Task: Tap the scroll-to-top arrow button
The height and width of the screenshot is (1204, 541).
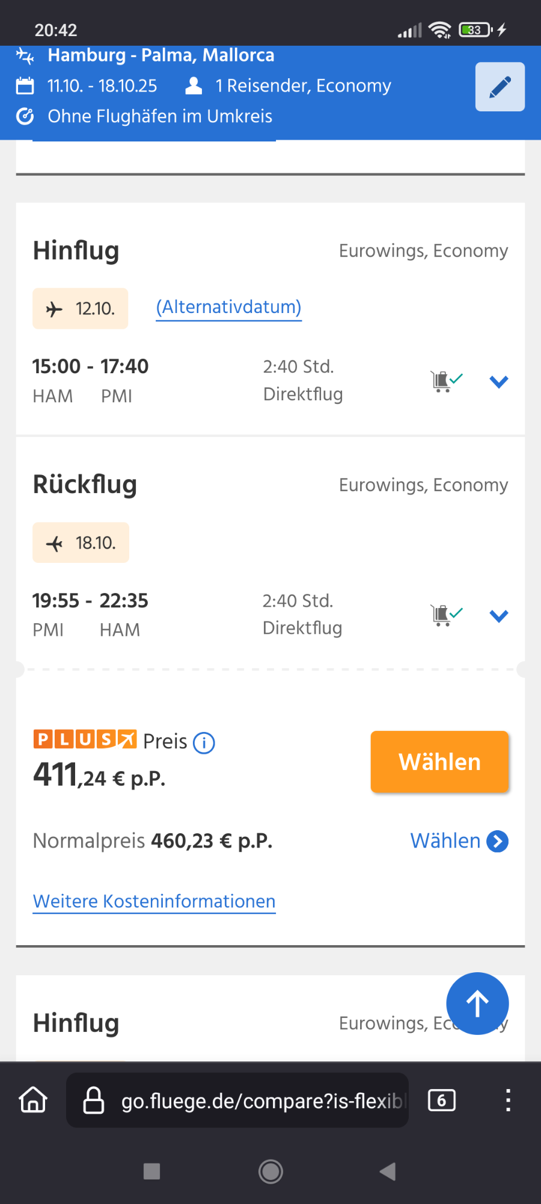Action: pyautogui.click(x=477, y=1004)
